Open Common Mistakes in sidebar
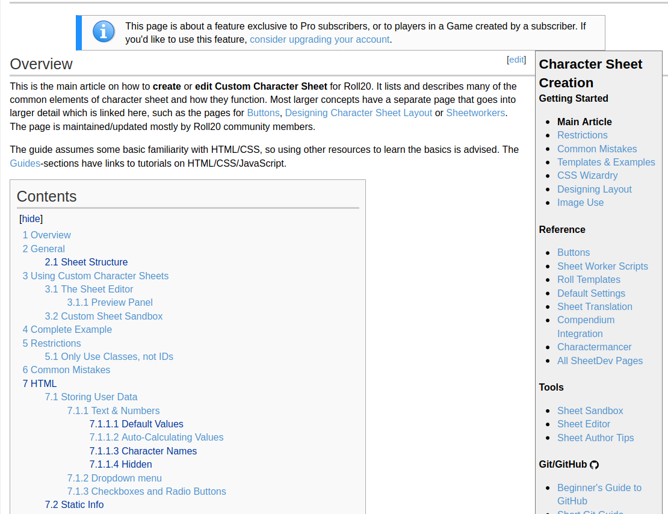Image resolution: width=668 pixels, height=514 pixels. click(597, 149)
